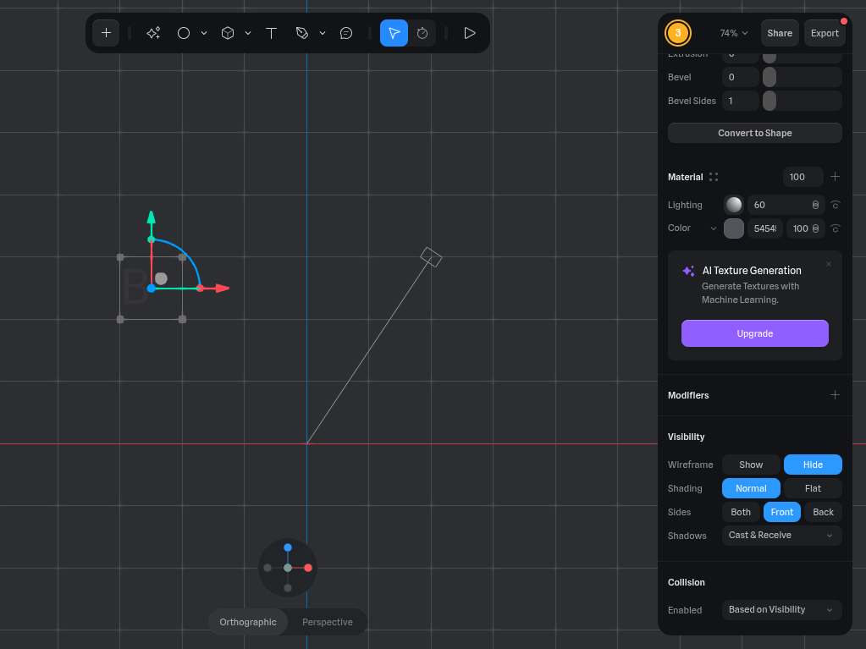
Task: Click green Y-axis move arrow handle
Action: click(151, 217)
